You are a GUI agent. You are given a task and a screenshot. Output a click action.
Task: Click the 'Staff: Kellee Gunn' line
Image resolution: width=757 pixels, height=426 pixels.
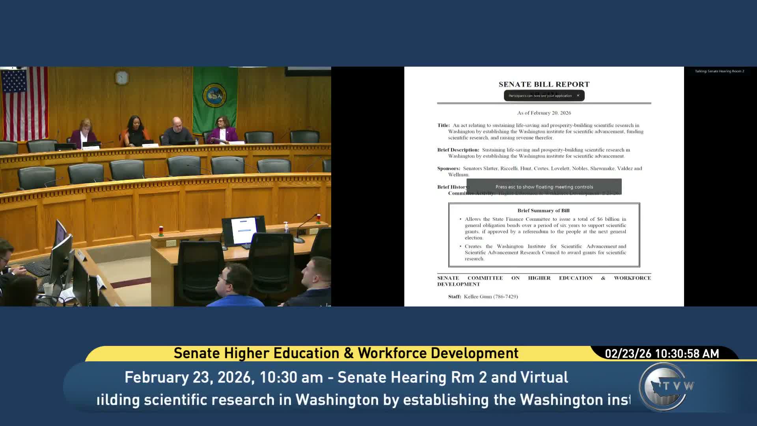pyautogui.click(x=483, y=297)
